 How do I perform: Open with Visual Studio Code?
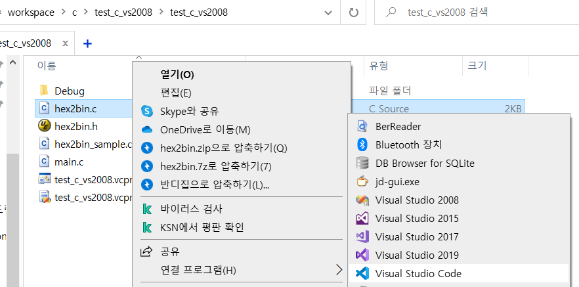[458, 273]
